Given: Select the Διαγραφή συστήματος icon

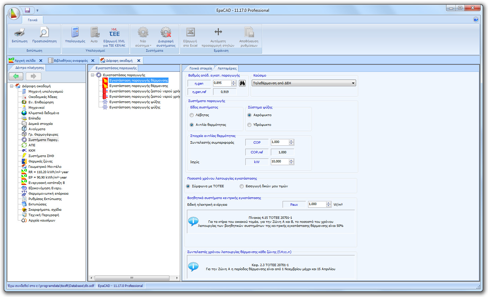Looking at the screenshot, I should click(165, 35).
